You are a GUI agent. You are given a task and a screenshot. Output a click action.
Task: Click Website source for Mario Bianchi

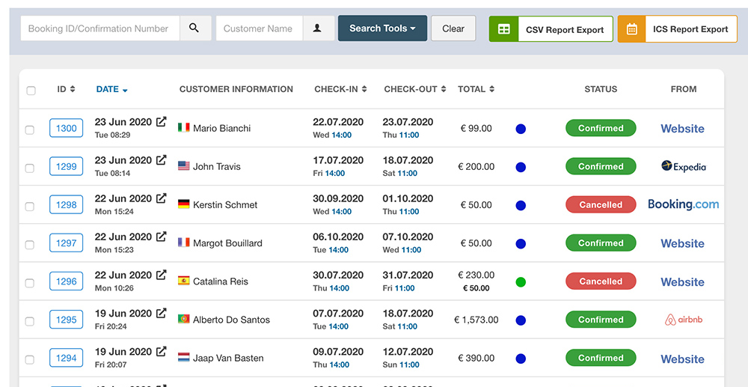click(682, 128)
